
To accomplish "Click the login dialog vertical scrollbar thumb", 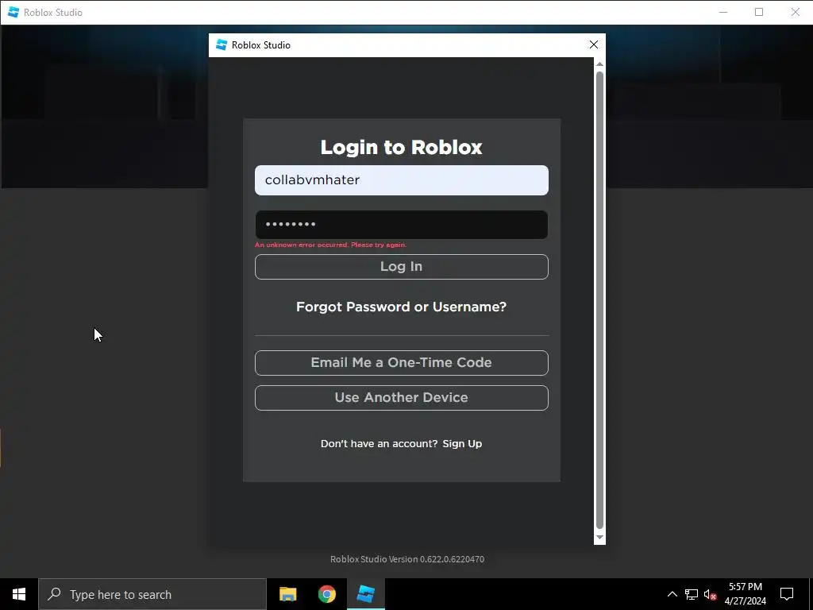I will point(599,299).
